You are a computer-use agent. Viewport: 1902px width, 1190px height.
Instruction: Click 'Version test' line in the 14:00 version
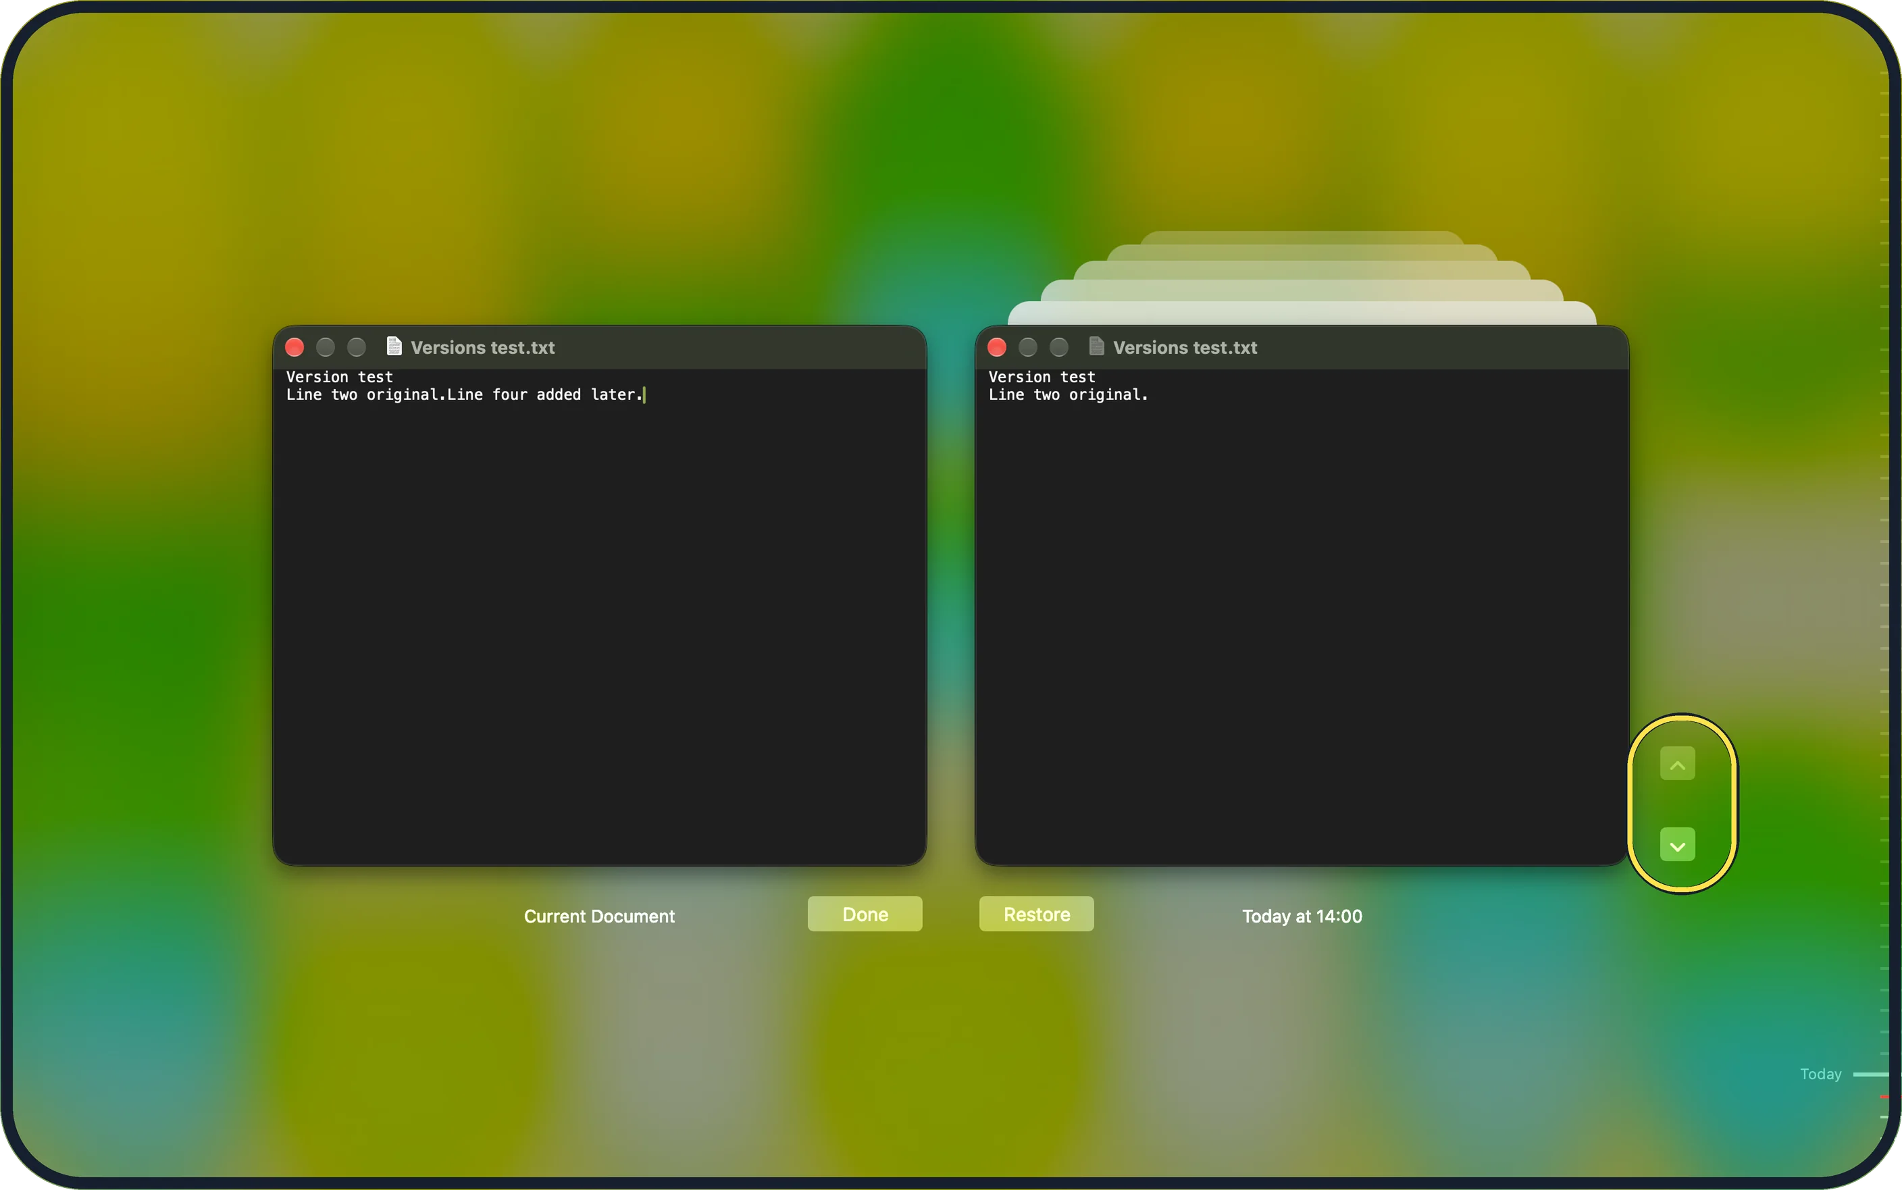(1041, 377)
